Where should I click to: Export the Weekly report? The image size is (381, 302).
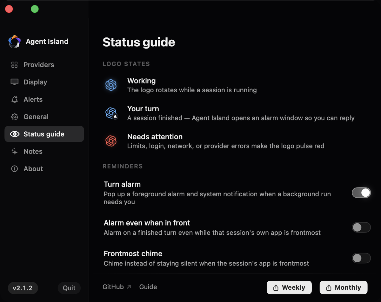pos(289,287)
